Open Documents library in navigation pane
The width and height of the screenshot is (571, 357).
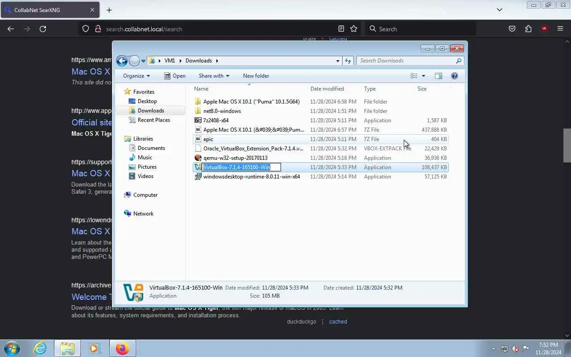(x=151, y=148)
